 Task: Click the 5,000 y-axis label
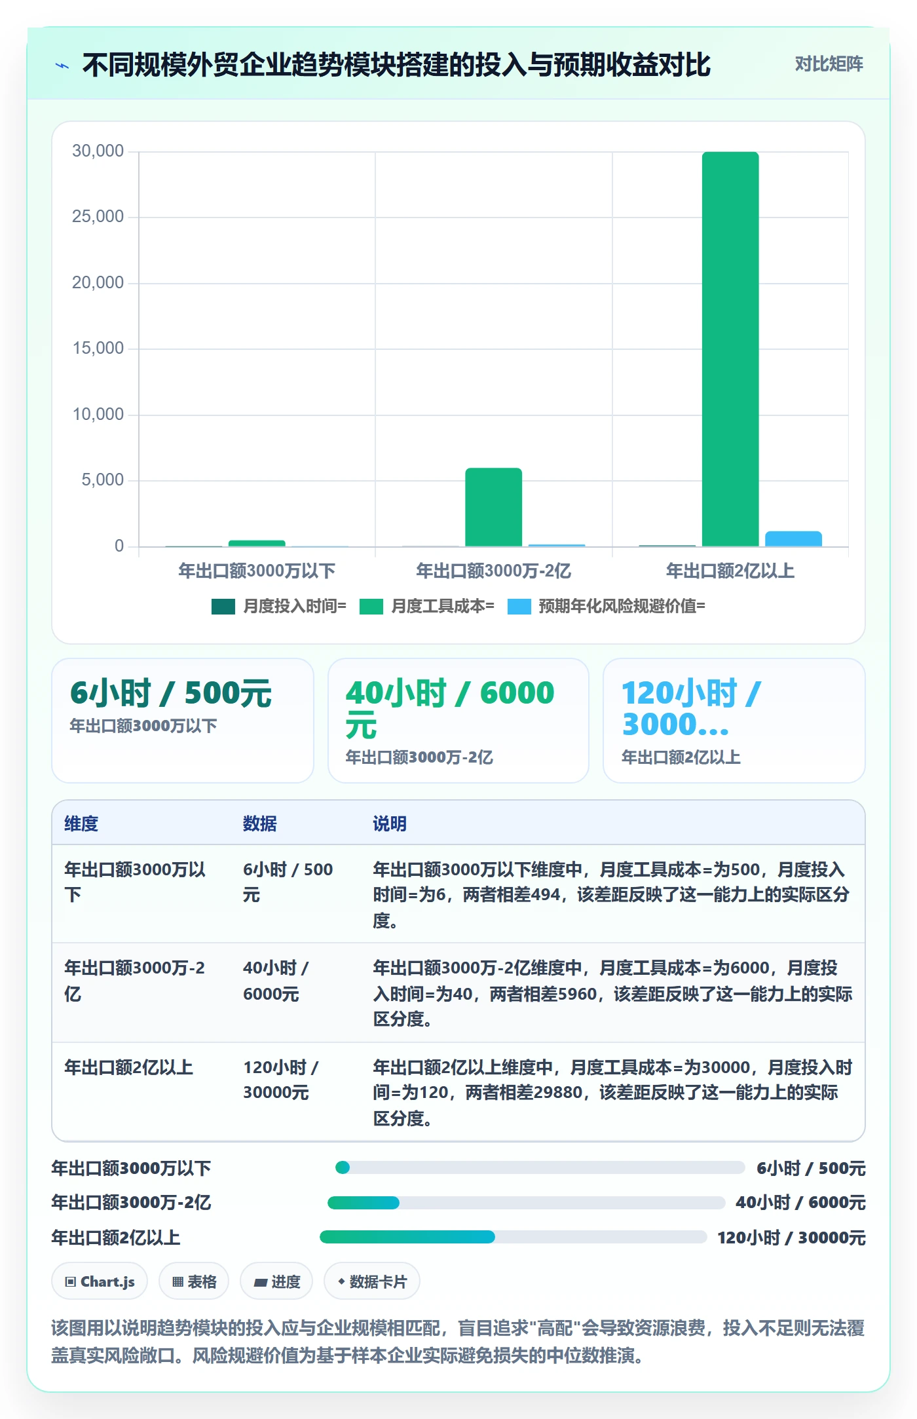102,480
